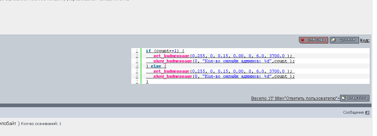Click the 'if (count==1) {' code text
377x136 pixels.
(x=165, y=51)
